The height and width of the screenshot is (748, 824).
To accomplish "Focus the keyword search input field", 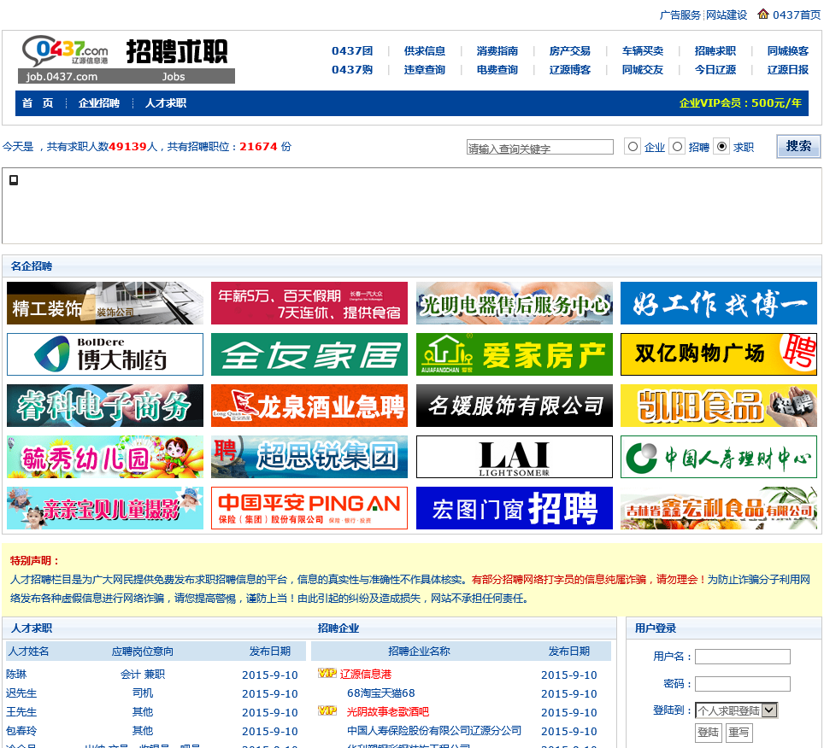I will pos(539,147).
